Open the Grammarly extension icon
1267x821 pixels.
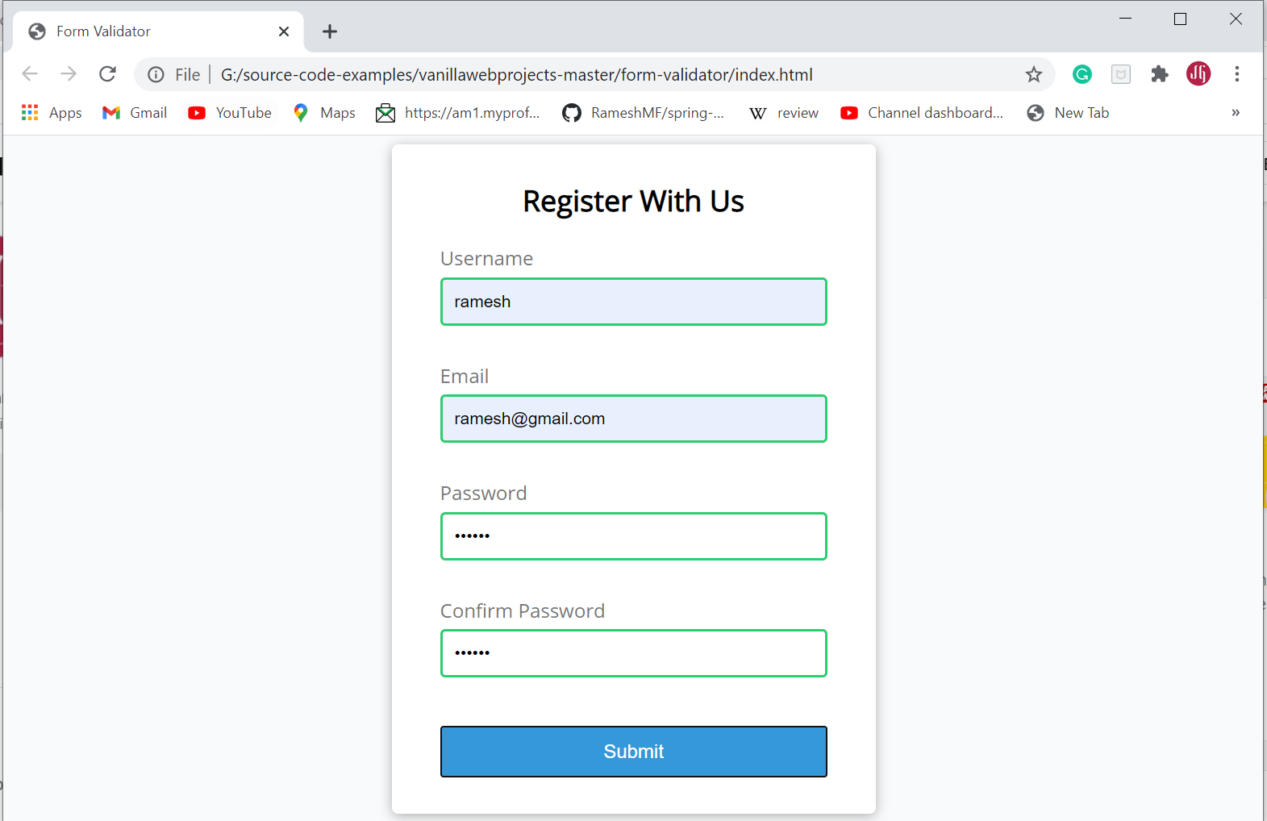click(1082, 74)
